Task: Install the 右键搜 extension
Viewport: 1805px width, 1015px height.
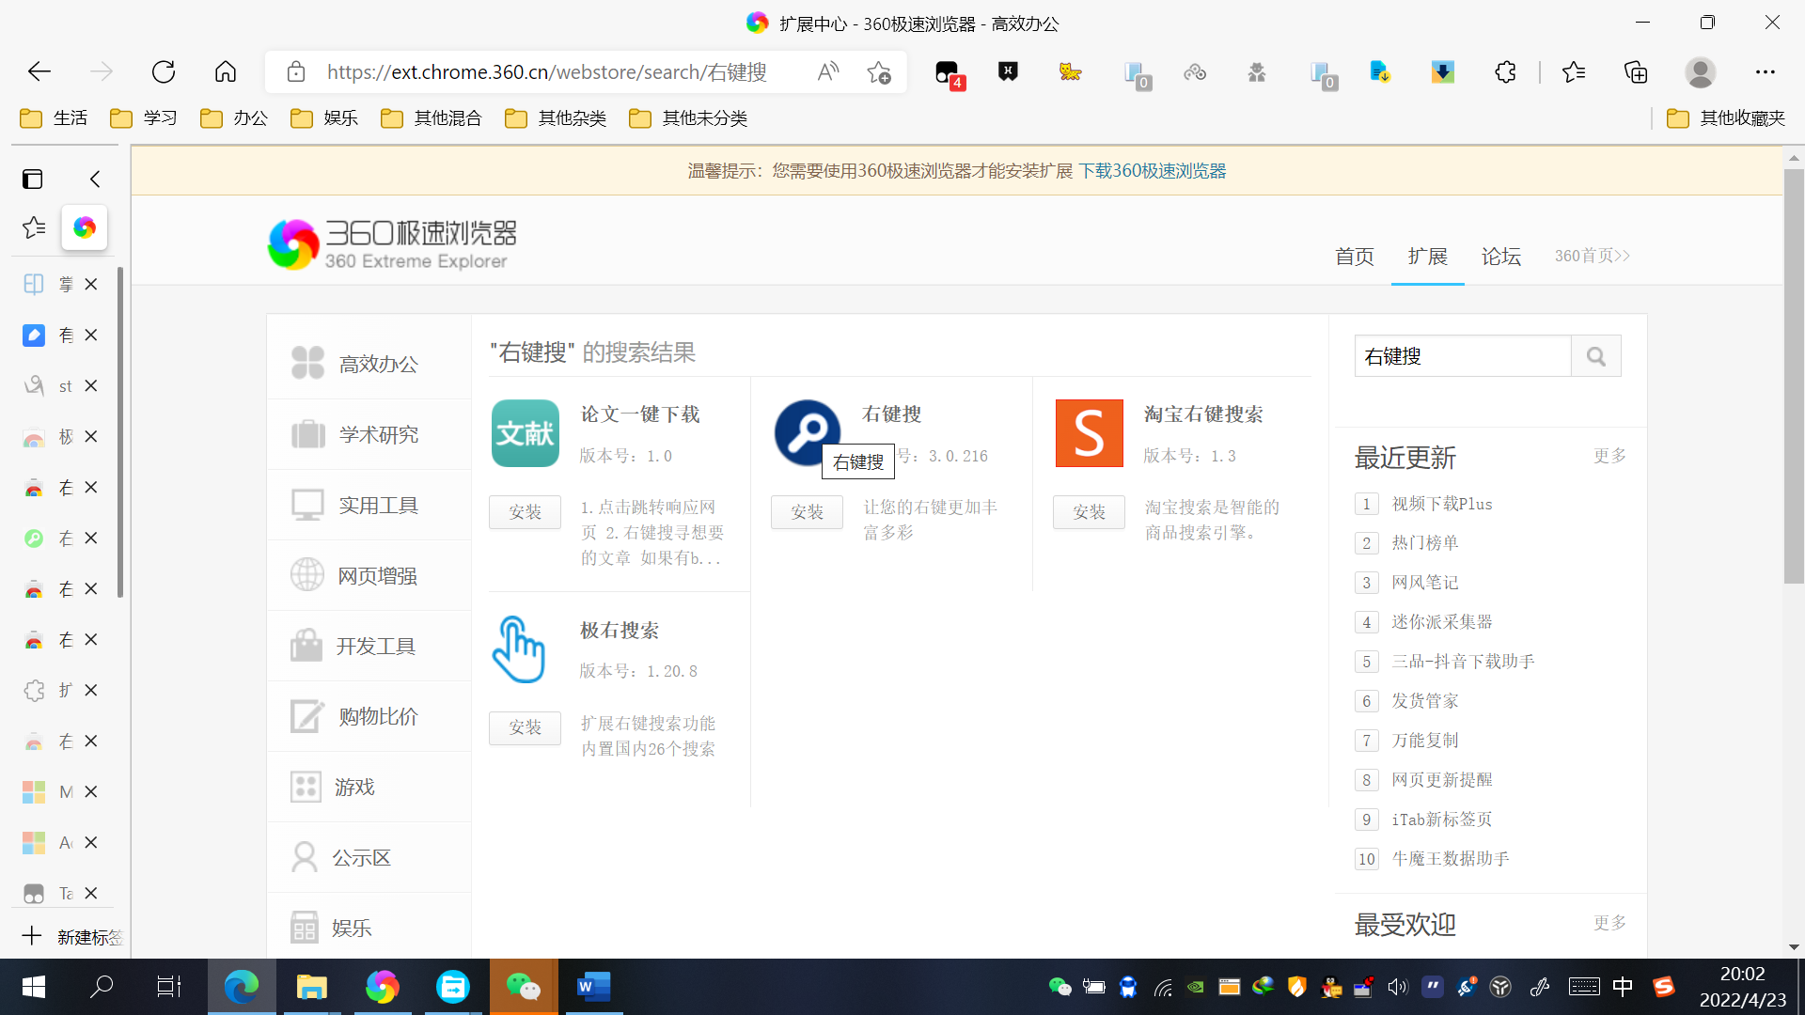Action: point(807,512)
